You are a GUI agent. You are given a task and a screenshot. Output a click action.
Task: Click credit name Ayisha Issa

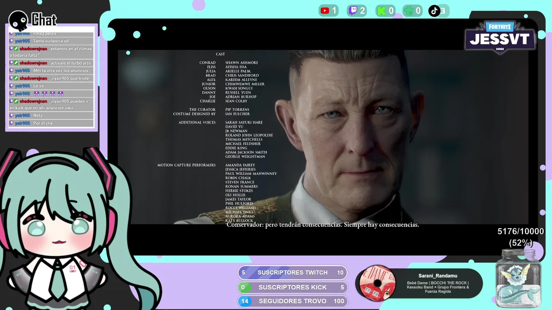236,67
